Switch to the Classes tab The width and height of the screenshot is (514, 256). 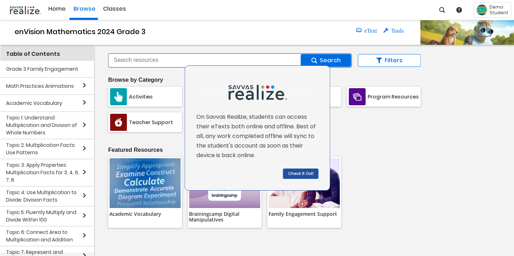coord(114,9)
